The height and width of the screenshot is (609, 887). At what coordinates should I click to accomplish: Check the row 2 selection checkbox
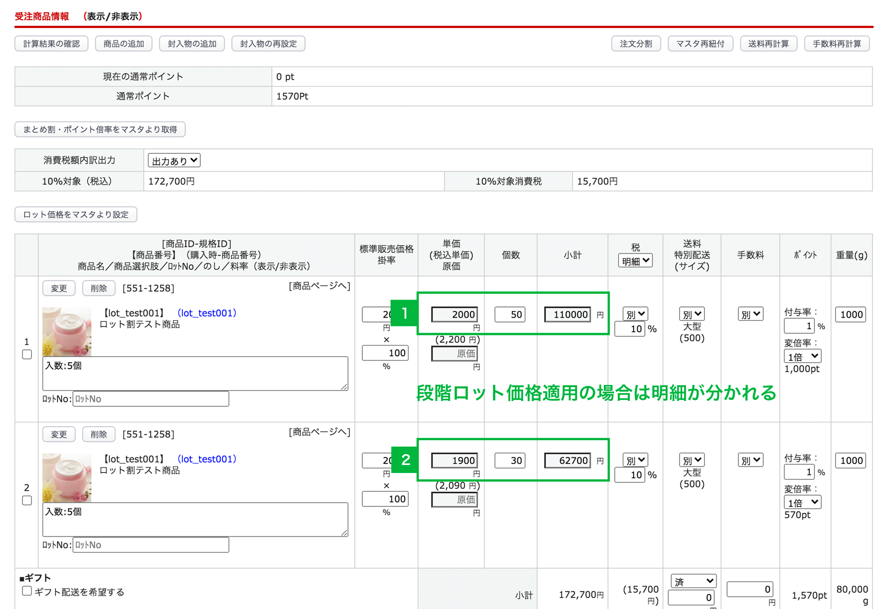coord(27,500)
